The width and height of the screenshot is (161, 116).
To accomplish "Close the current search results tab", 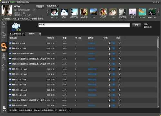I will (40, 34).
